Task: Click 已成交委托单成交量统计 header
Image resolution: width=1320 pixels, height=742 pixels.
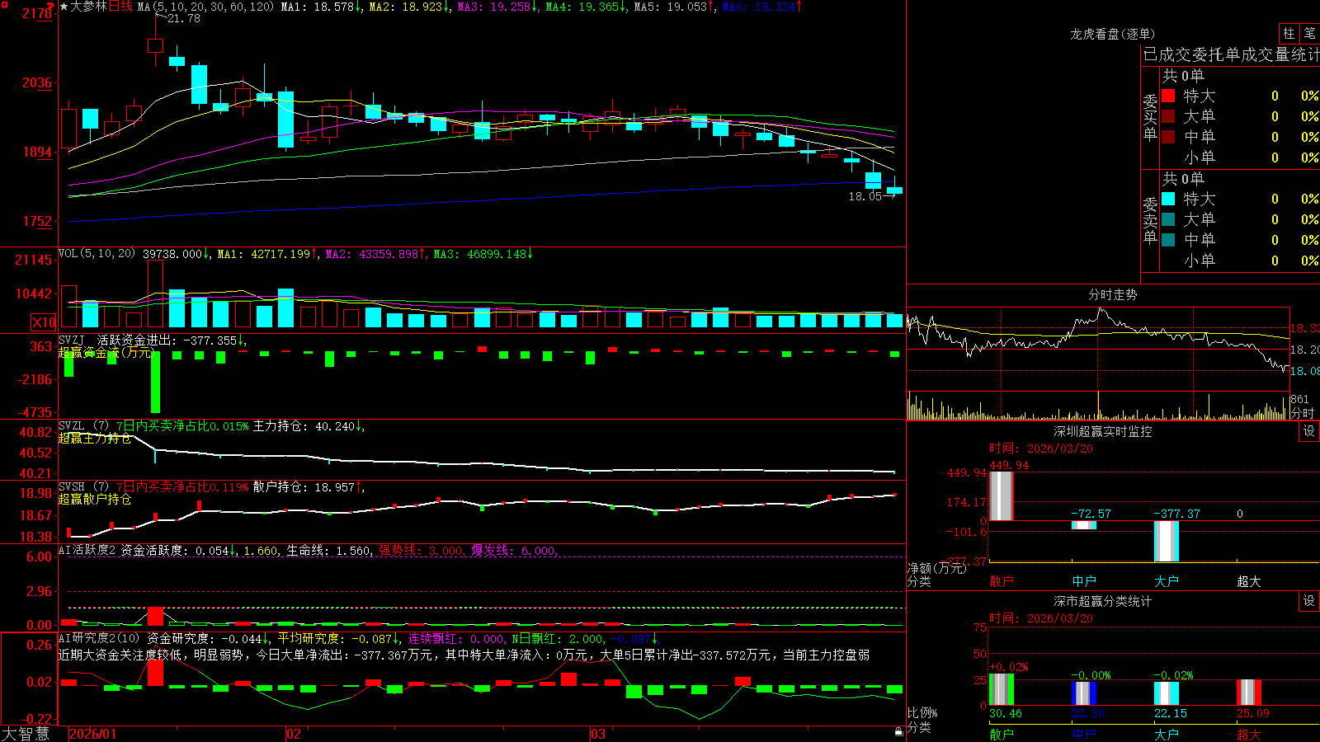Action: click(x=1231, y=54)
